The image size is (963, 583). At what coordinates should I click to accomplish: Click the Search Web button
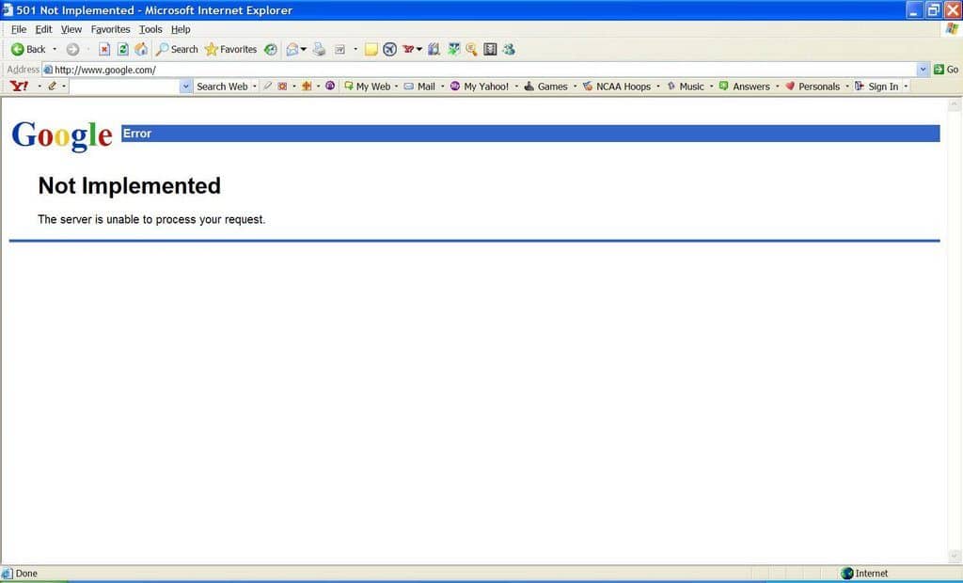coord(222,86)
